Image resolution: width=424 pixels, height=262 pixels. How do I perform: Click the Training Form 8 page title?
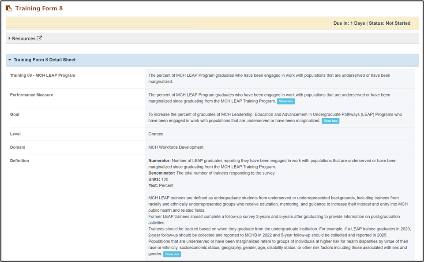[39, 8]
